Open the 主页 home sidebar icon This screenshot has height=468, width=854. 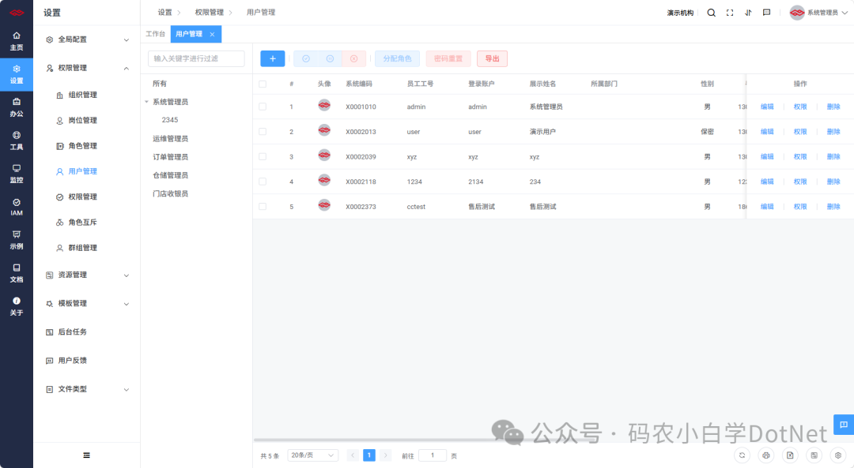pos(17,41)
